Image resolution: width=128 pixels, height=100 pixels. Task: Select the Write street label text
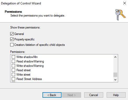23,75
